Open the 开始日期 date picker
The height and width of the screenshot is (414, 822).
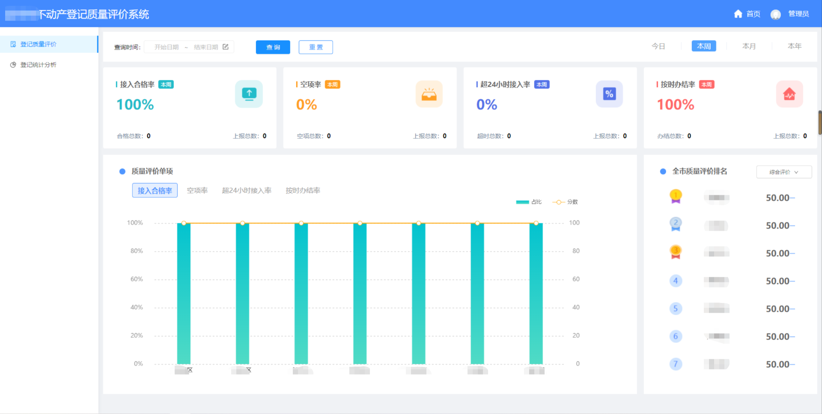click(167, 47)
